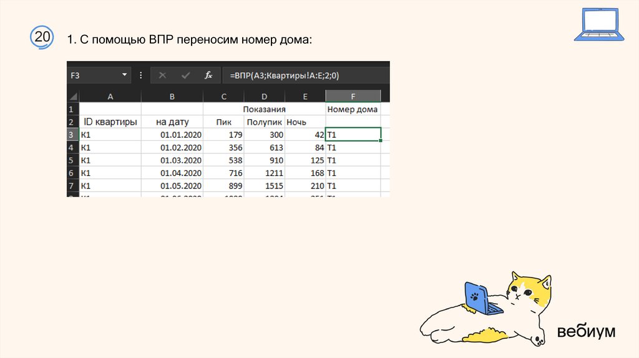Click cell with value 899
This screenshot has width=639, height=358.
coord(224,186)
